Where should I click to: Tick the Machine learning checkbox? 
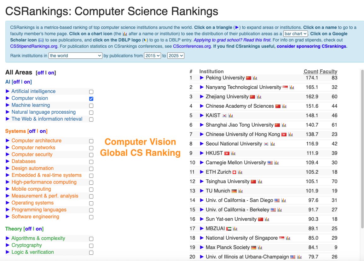tap(91, 106)
